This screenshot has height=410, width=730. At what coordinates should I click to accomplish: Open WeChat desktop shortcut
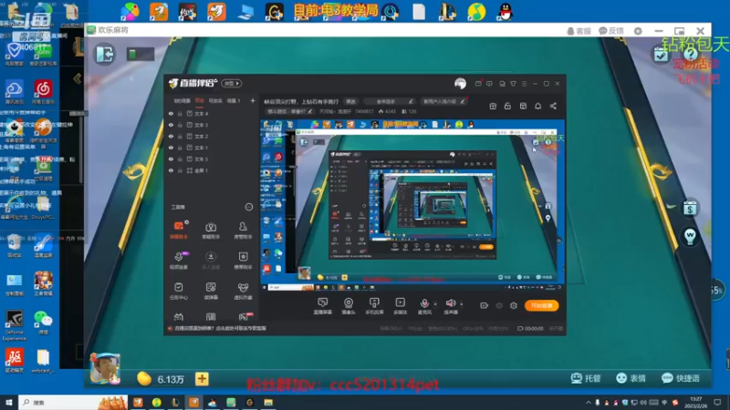coord(43,323)
